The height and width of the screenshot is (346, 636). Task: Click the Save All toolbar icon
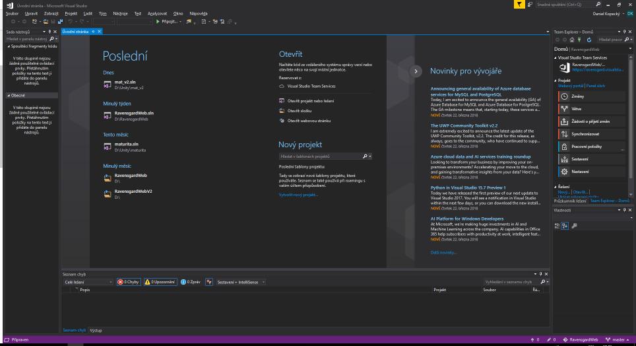point(60,22)
